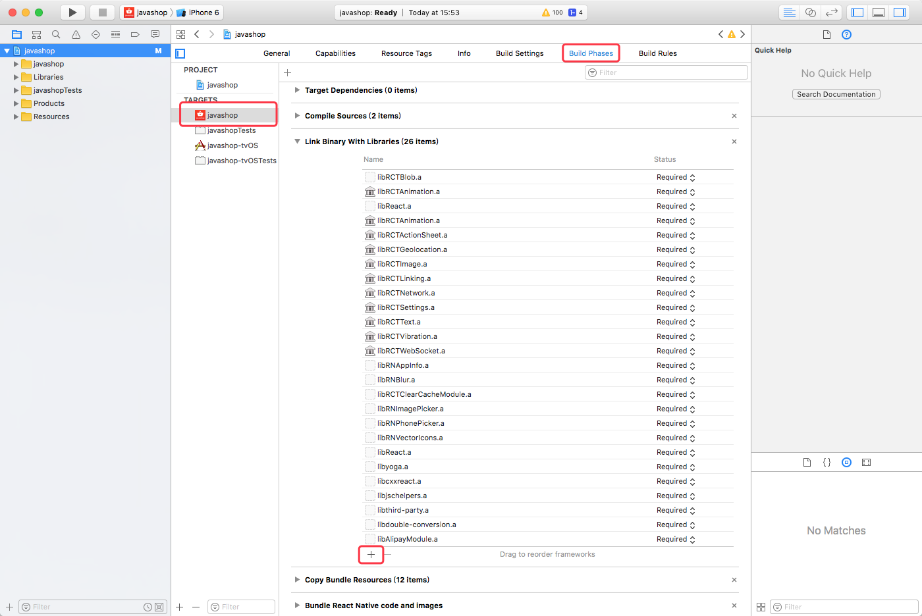Expand Bundle React Native code section
The height and width of the screenshot is (616, 922).
click(x=297, y=605)
